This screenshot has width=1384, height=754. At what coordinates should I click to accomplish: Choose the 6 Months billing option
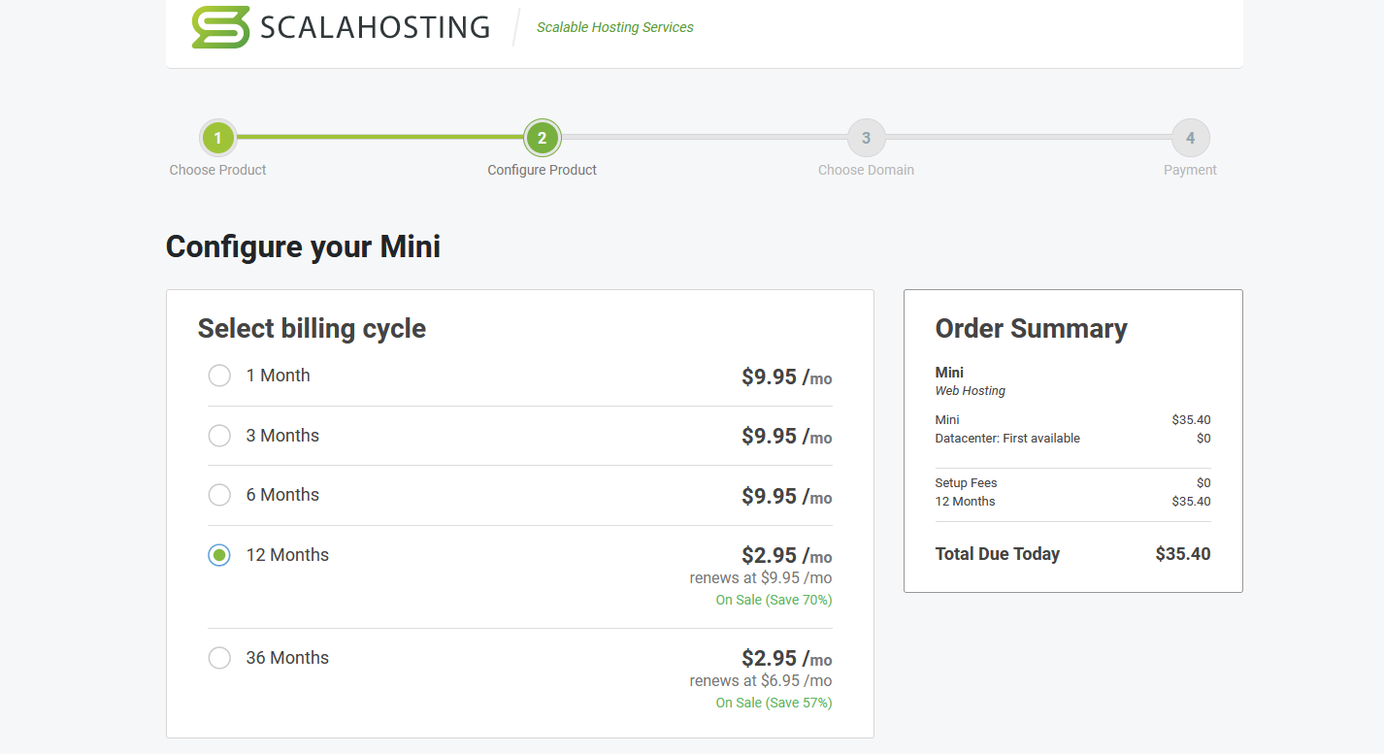[x=219, y=495]
